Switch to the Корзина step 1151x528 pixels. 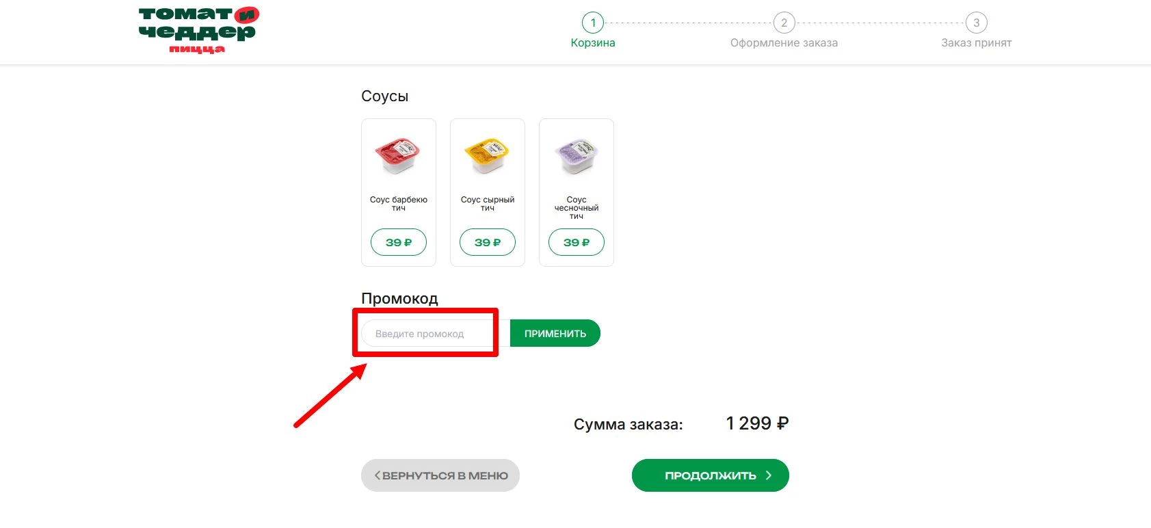(592, 42)
